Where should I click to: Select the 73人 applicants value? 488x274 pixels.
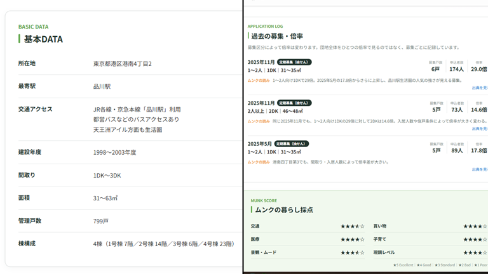click(457, 110)
